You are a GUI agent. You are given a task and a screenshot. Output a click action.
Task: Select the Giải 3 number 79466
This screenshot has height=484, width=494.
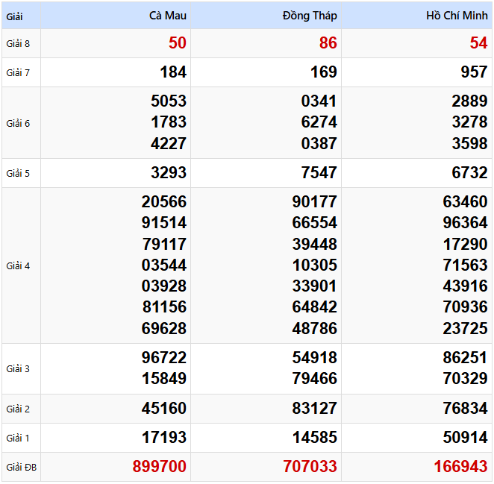315,379
